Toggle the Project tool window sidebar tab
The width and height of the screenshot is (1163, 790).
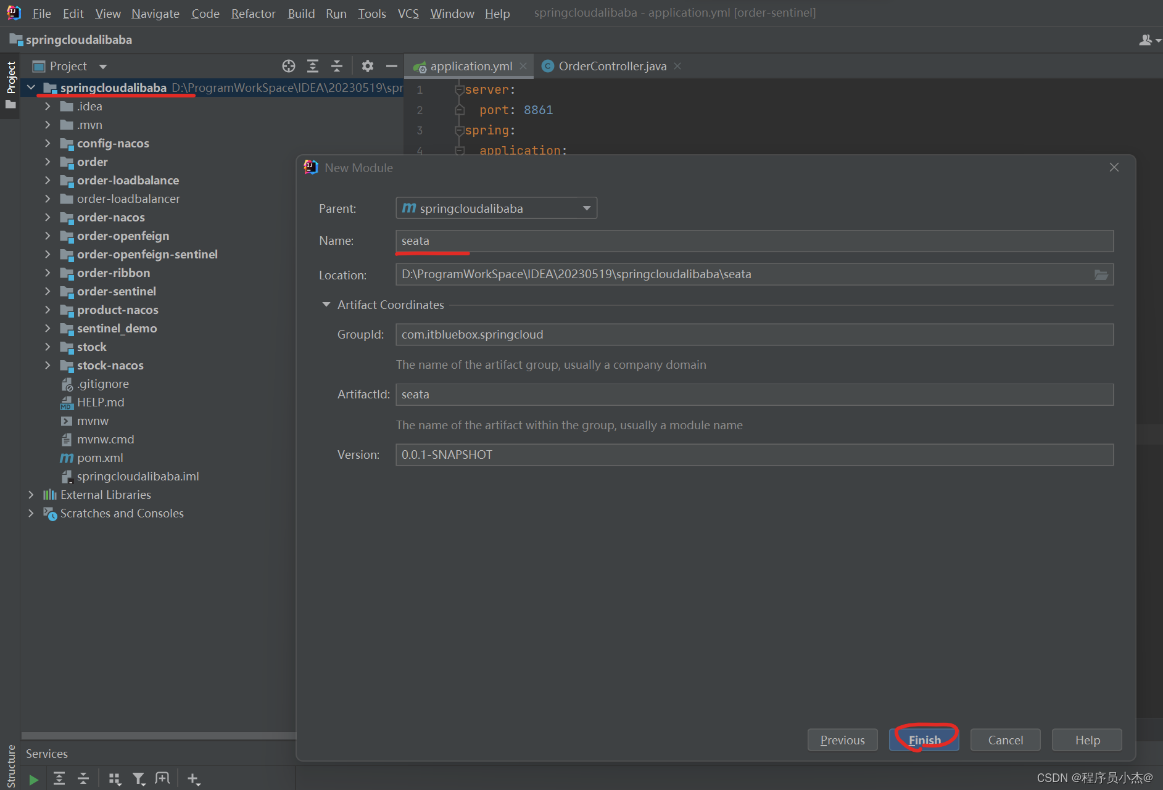pos(10,86)
